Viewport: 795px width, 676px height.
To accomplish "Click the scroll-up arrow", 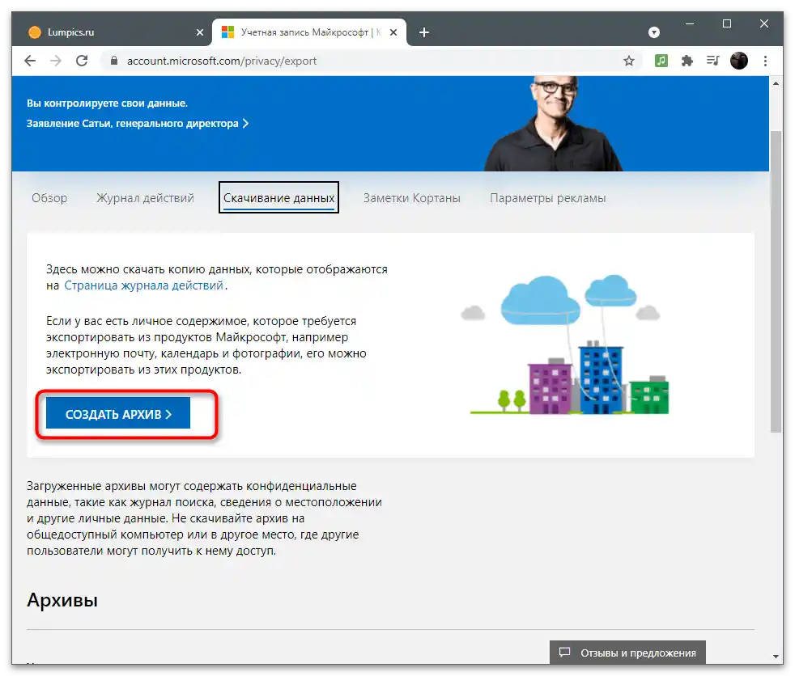I will 776,83.
